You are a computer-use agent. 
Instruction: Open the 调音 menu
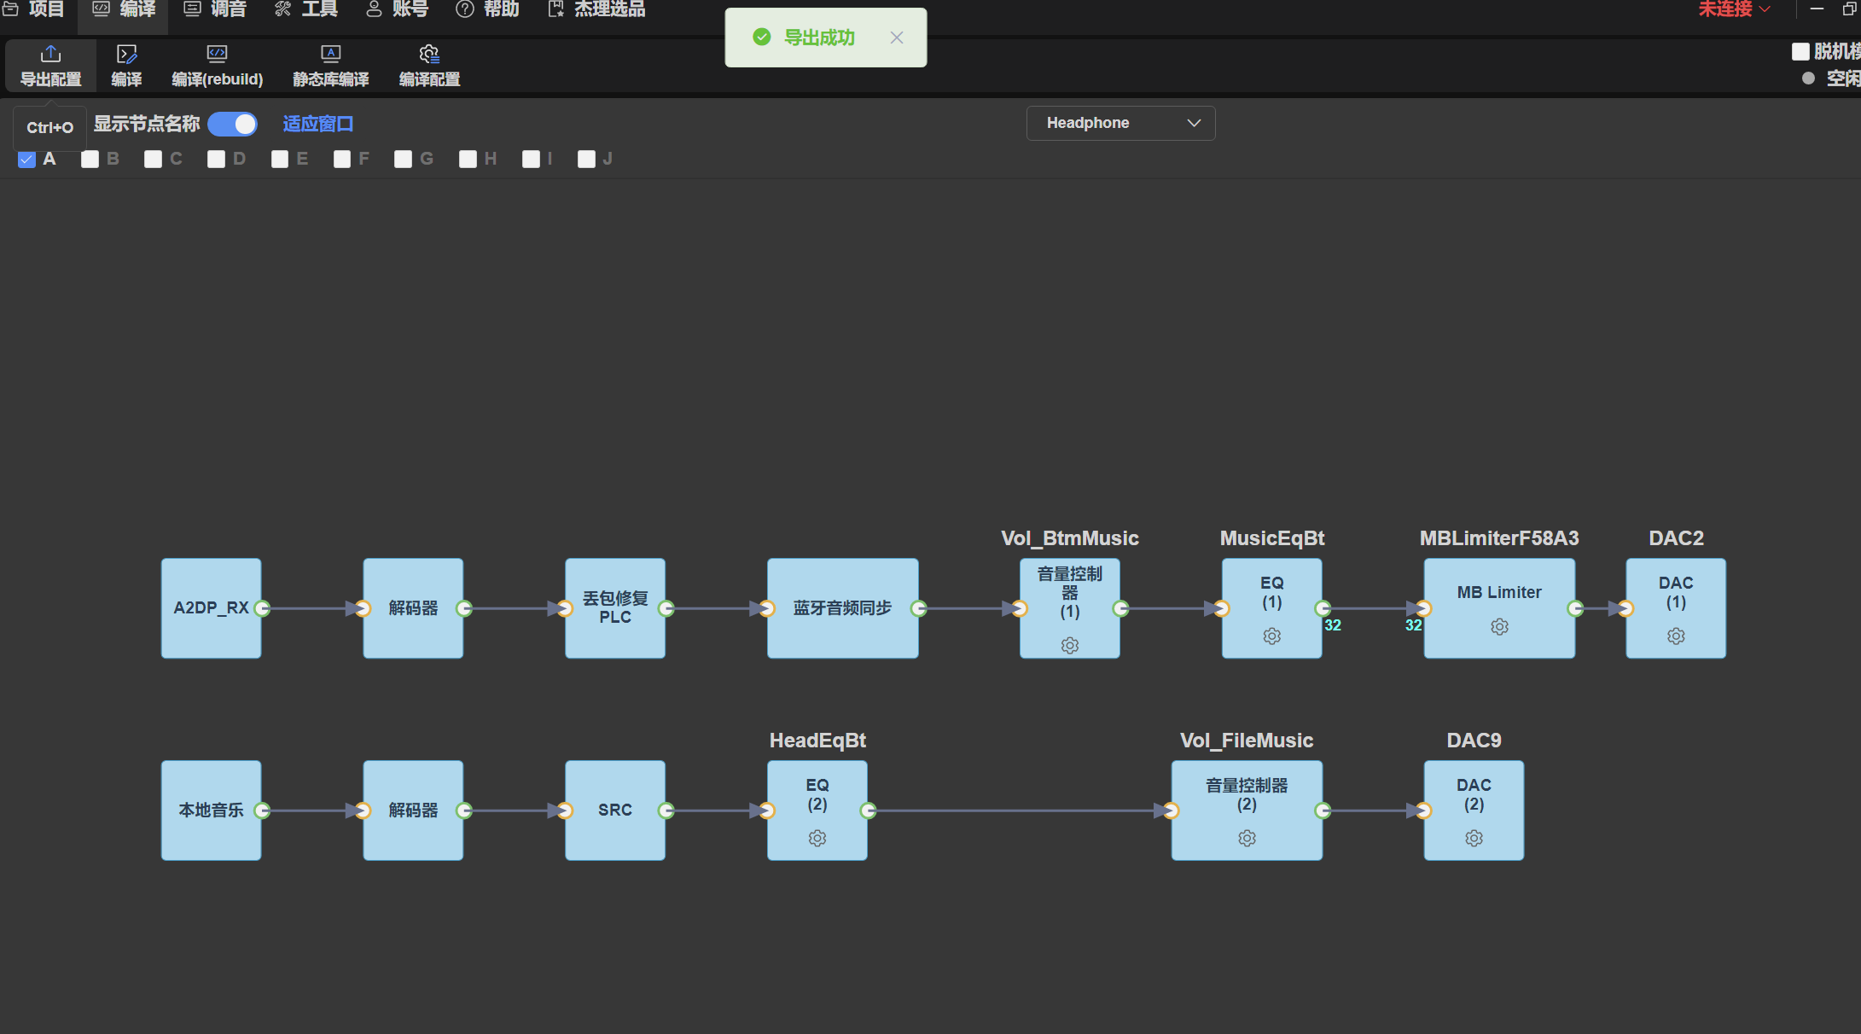pyautogui.click(x=215, y=9)
